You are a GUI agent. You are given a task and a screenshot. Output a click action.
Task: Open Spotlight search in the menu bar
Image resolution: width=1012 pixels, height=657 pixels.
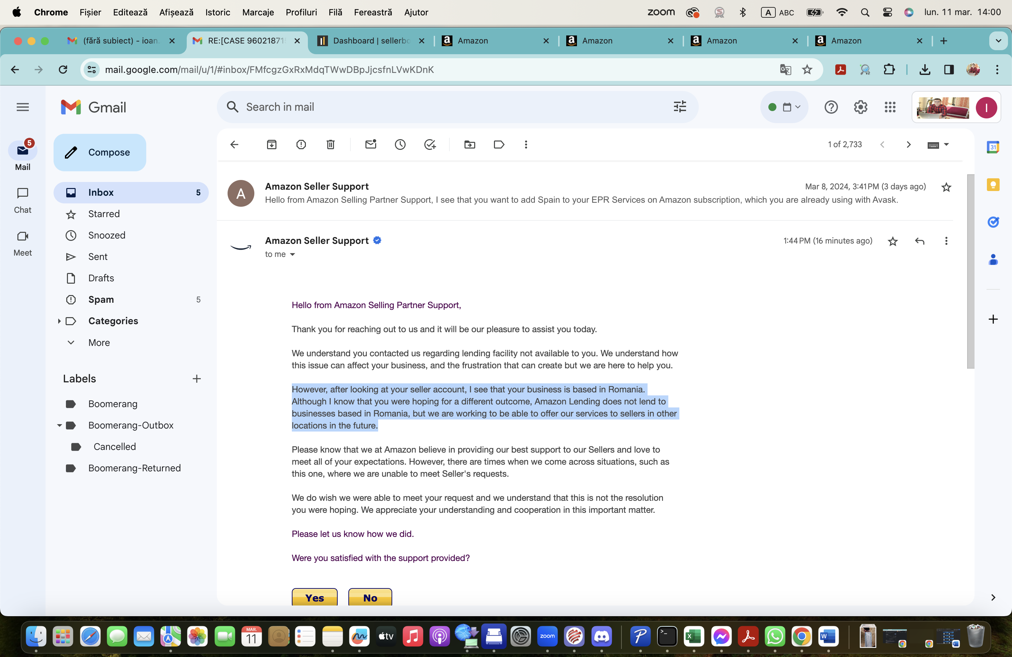[865, 12]
